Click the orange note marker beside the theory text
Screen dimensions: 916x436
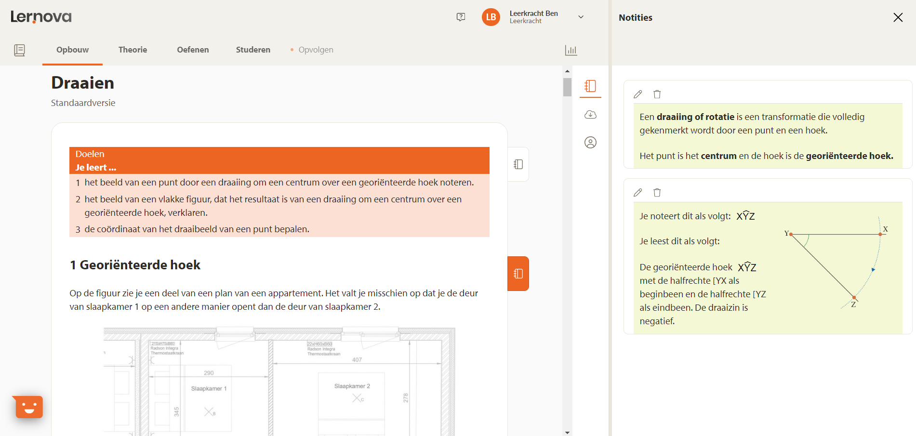[x=518, y=273]
